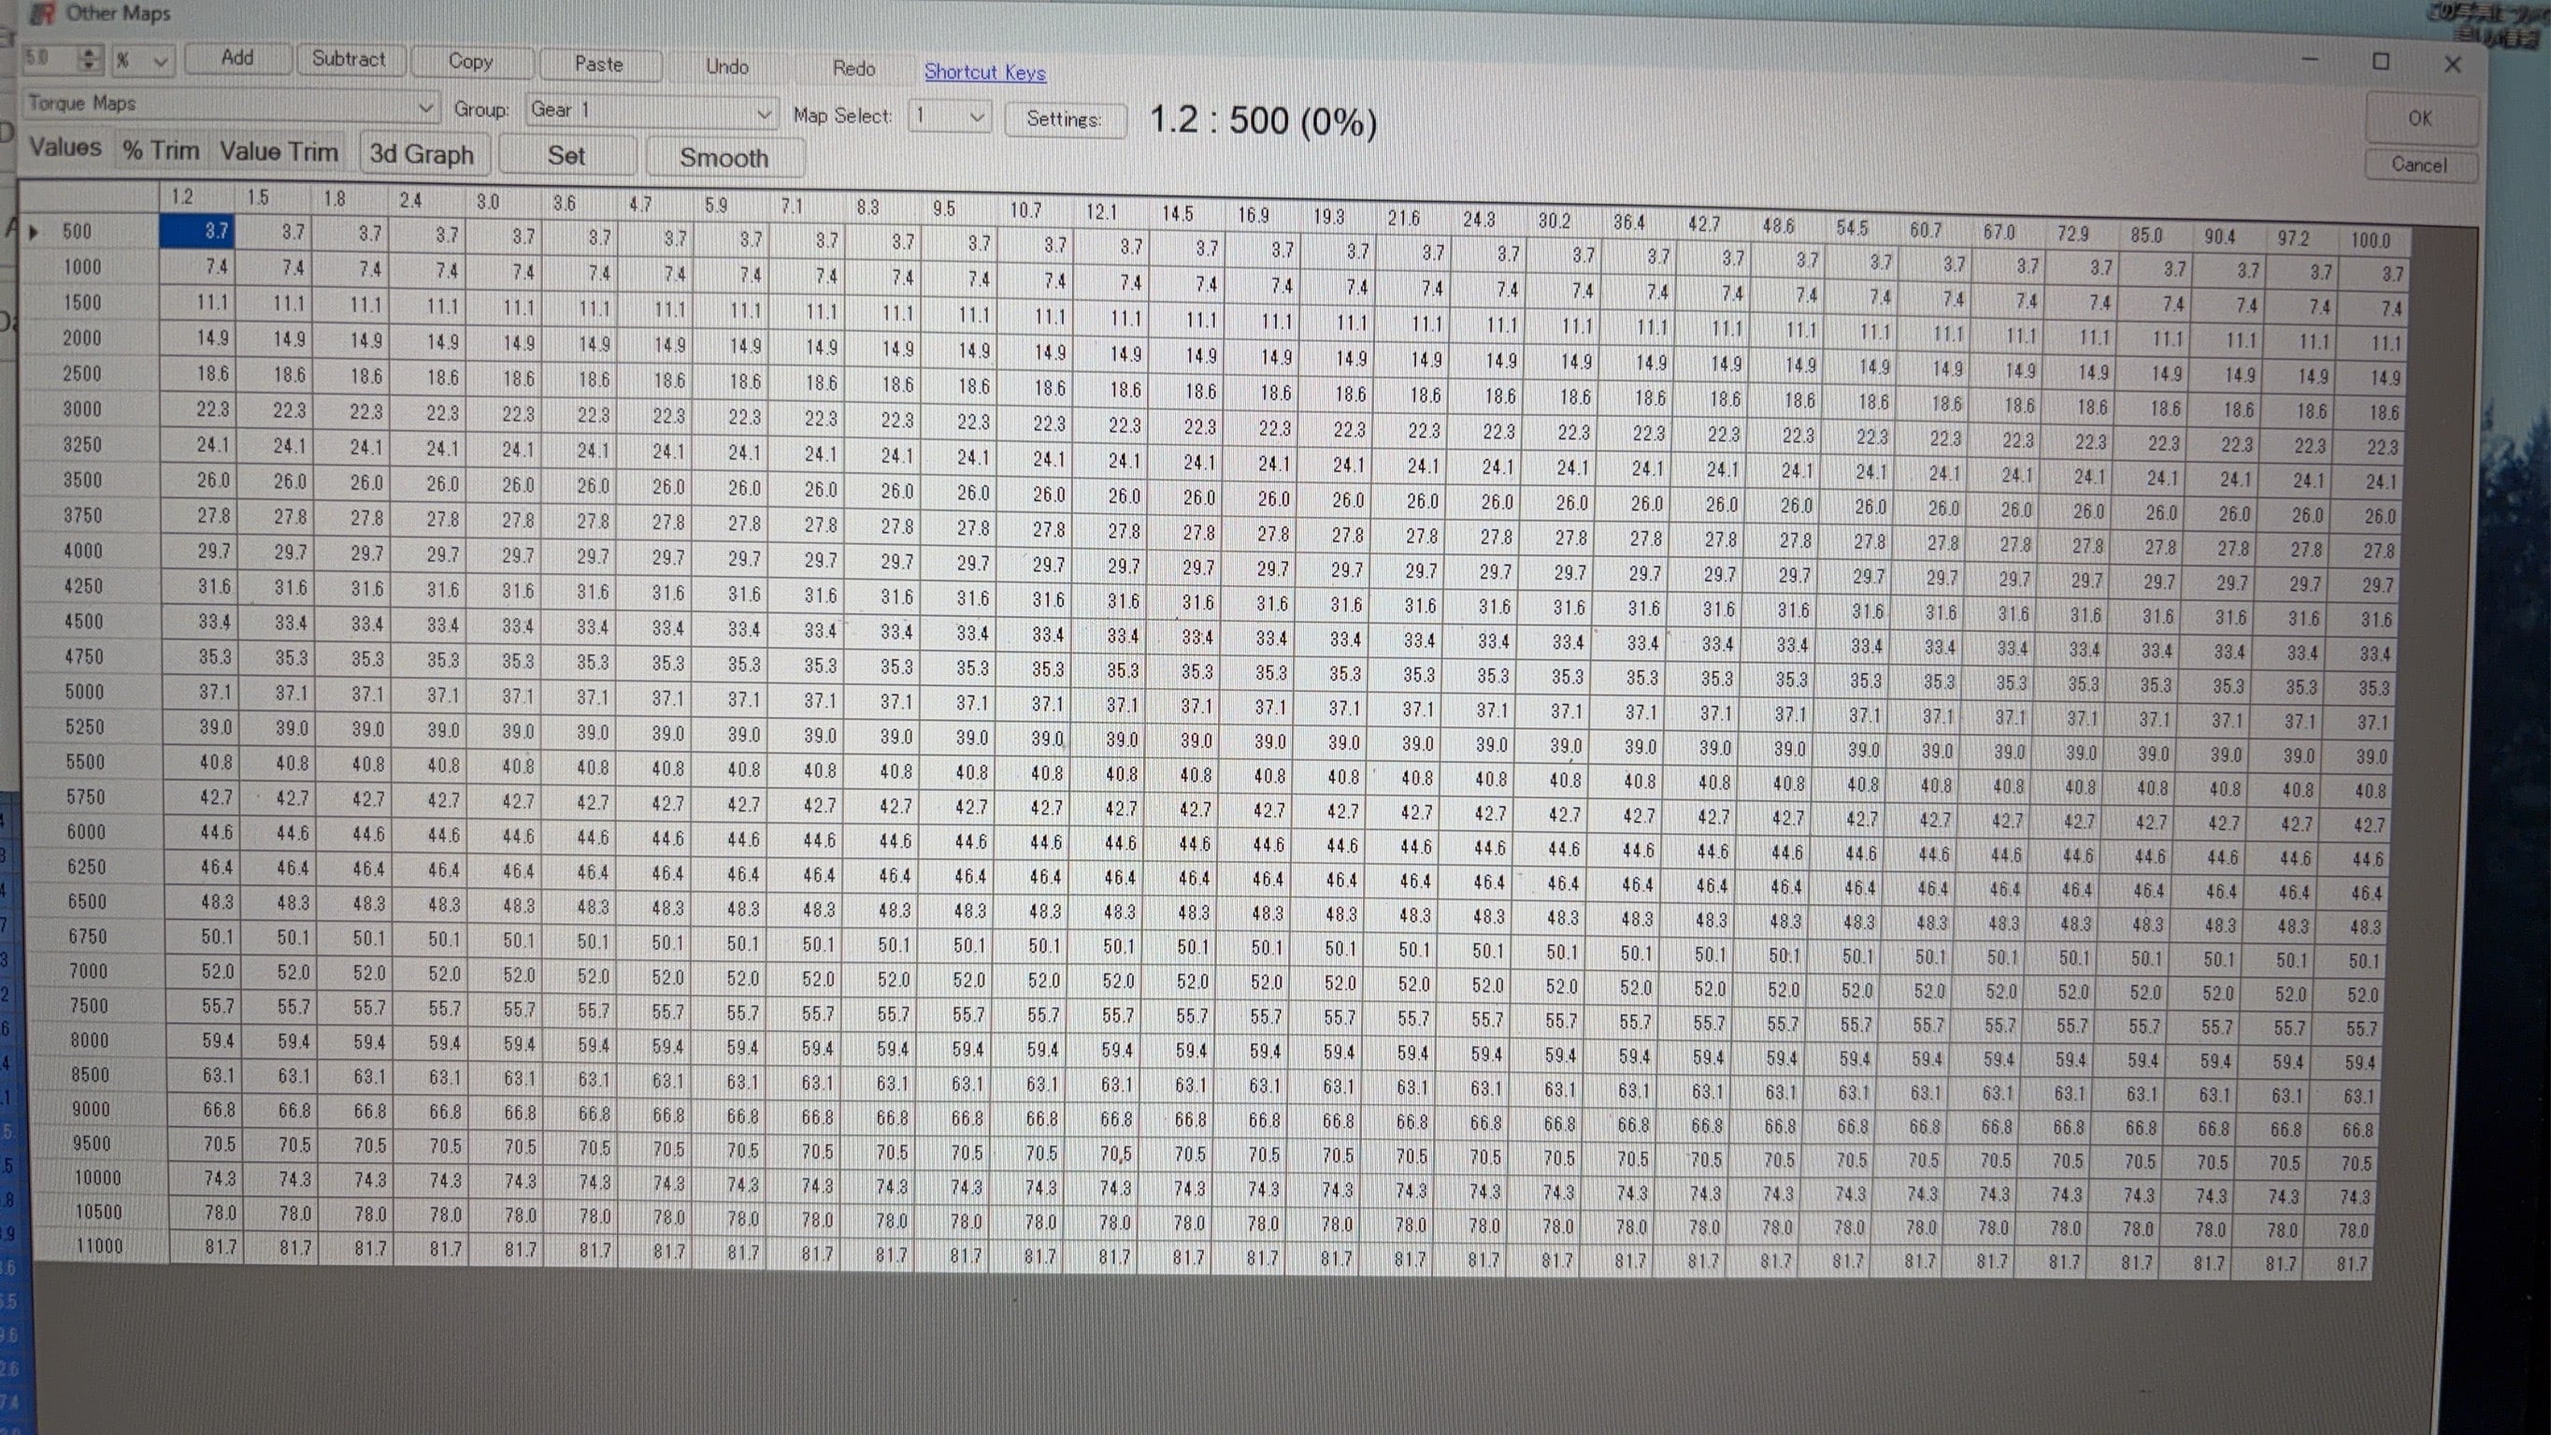Switch to the % Trim tab

click(x=162, y=151)
